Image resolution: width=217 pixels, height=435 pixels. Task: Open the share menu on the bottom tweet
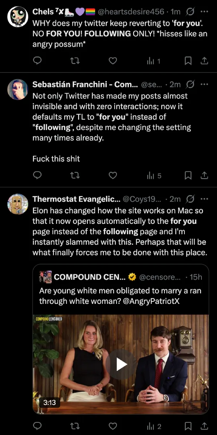[x=205, y=426]
